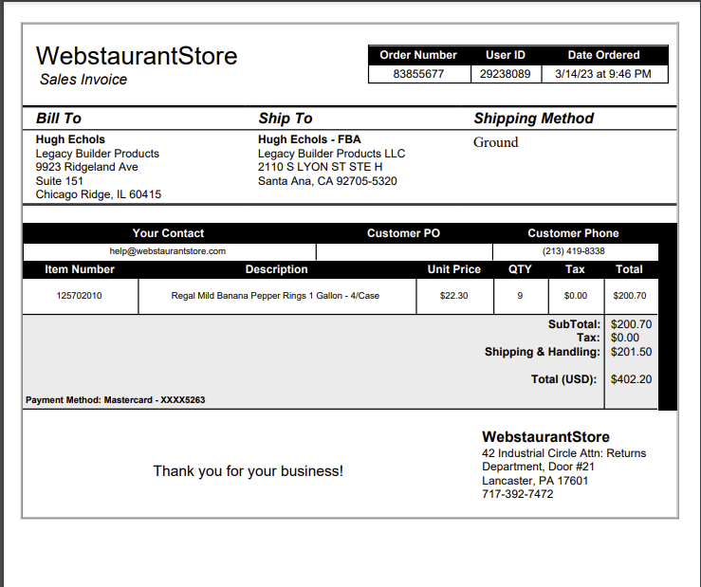Click 9923 Ridgeland Ave address line
This screenshot has width=701, height=587.
pos(86,167)
